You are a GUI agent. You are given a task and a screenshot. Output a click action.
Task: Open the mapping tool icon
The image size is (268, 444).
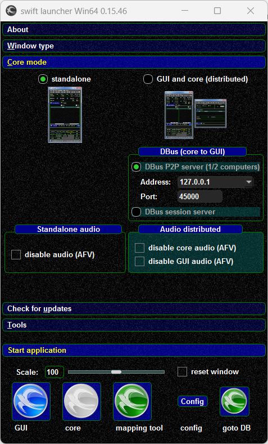132,402
